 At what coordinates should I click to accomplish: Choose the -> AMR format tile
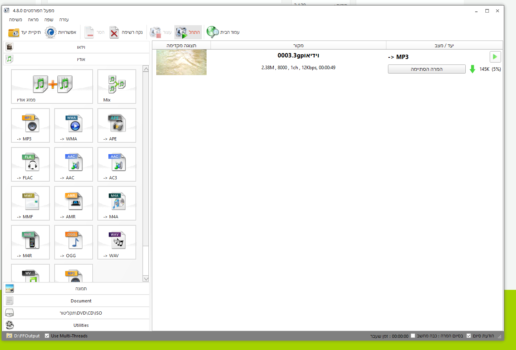click(x=74, y=203)
